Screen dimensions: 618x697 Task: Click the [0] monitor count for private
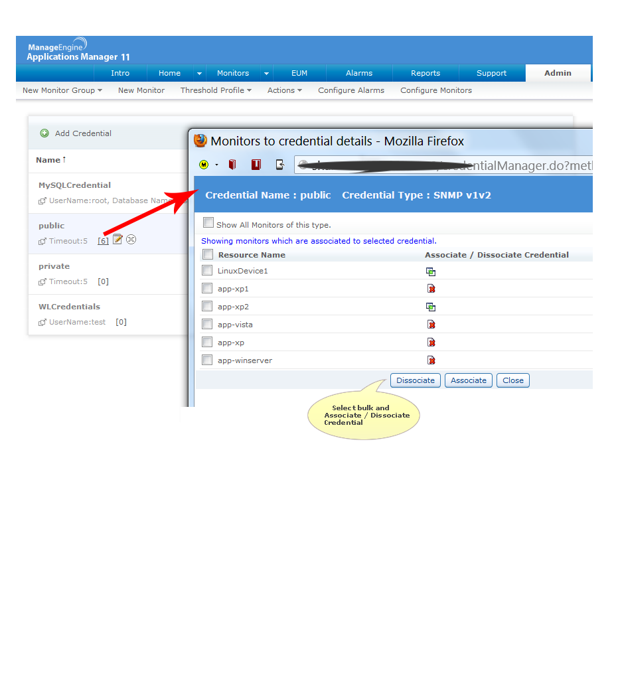coord(103,281)
